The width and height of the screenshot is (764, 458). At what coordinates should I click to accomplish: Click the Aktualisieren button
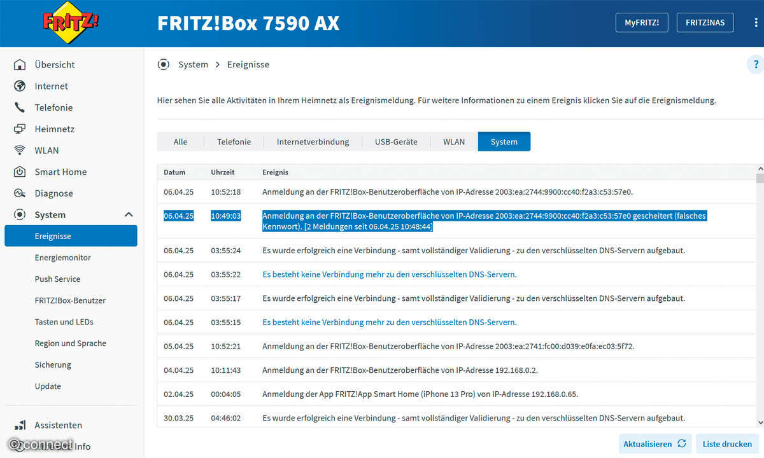(655, 444)
